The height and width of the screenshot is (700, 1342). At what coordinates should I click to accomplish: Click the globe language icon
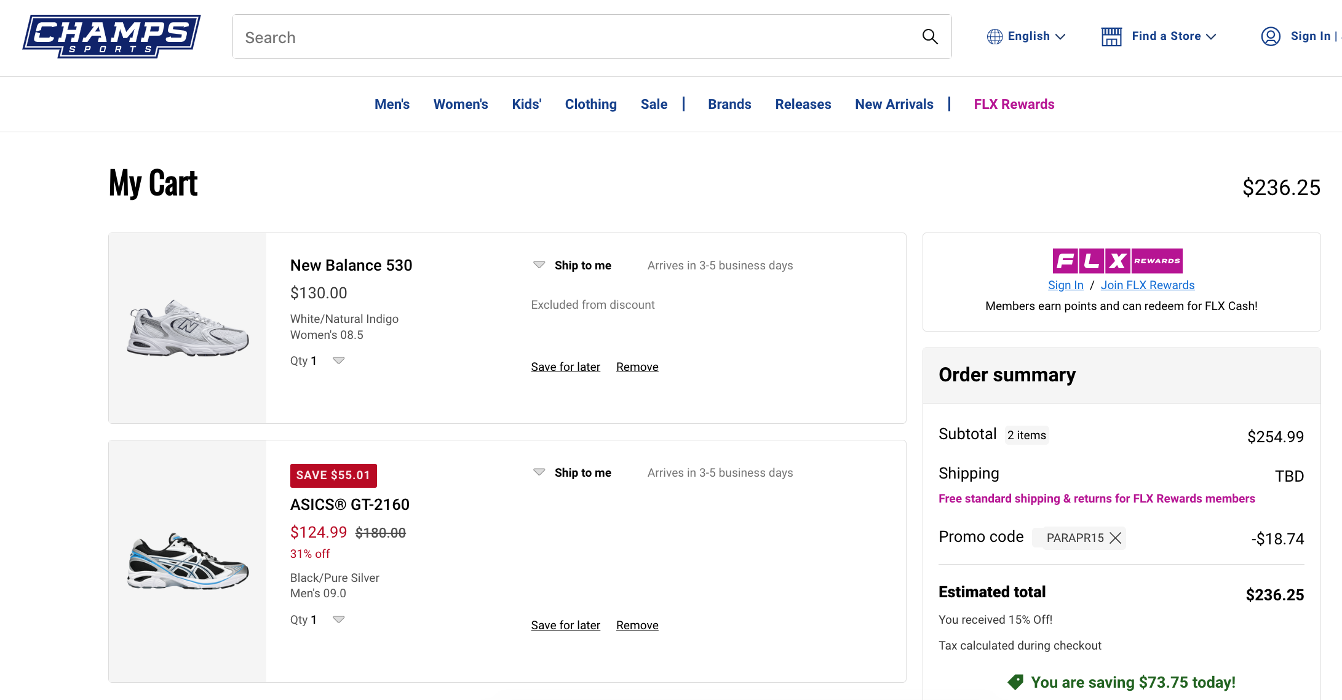tap(995, 37)
